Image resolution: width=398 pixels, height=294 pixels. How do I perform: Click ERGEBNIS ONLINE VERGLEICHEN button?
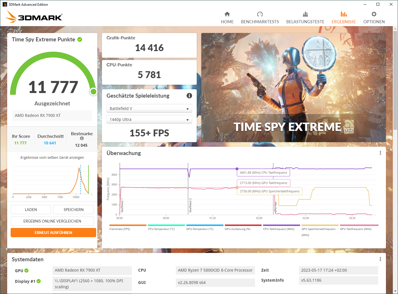[x=52, y=221]
